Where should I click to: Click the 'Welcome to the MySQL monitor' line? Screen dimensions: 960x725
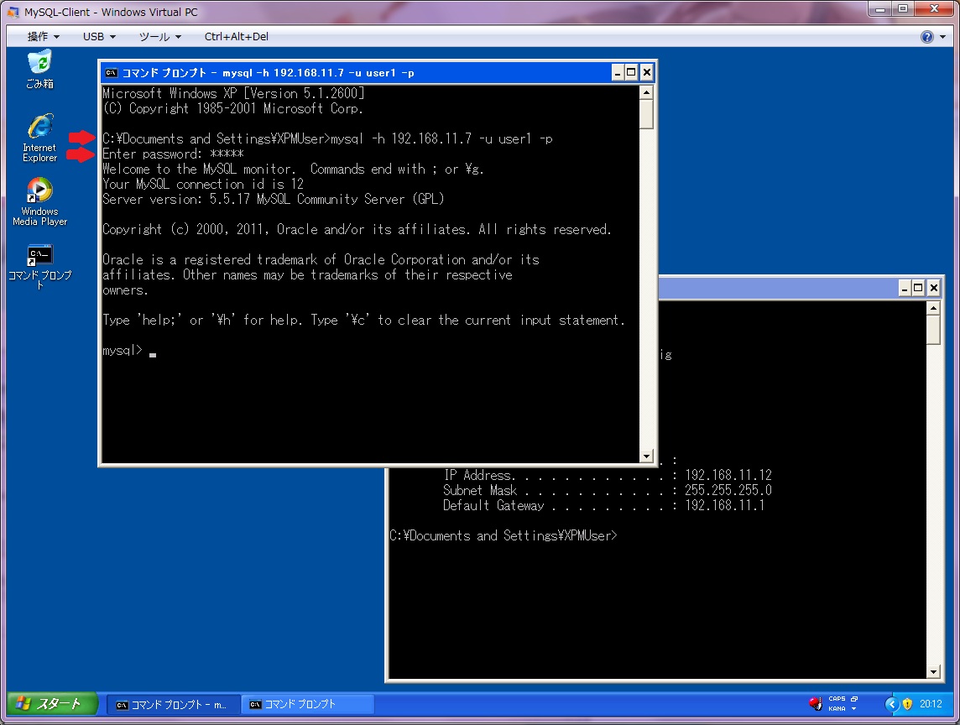click(x=293, y=169)
